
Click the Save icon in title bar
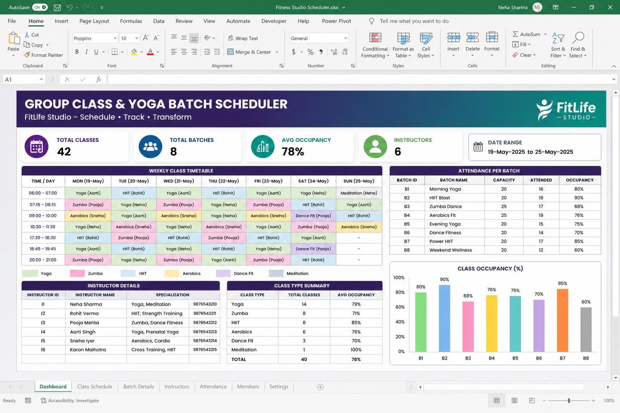point(57,7)
